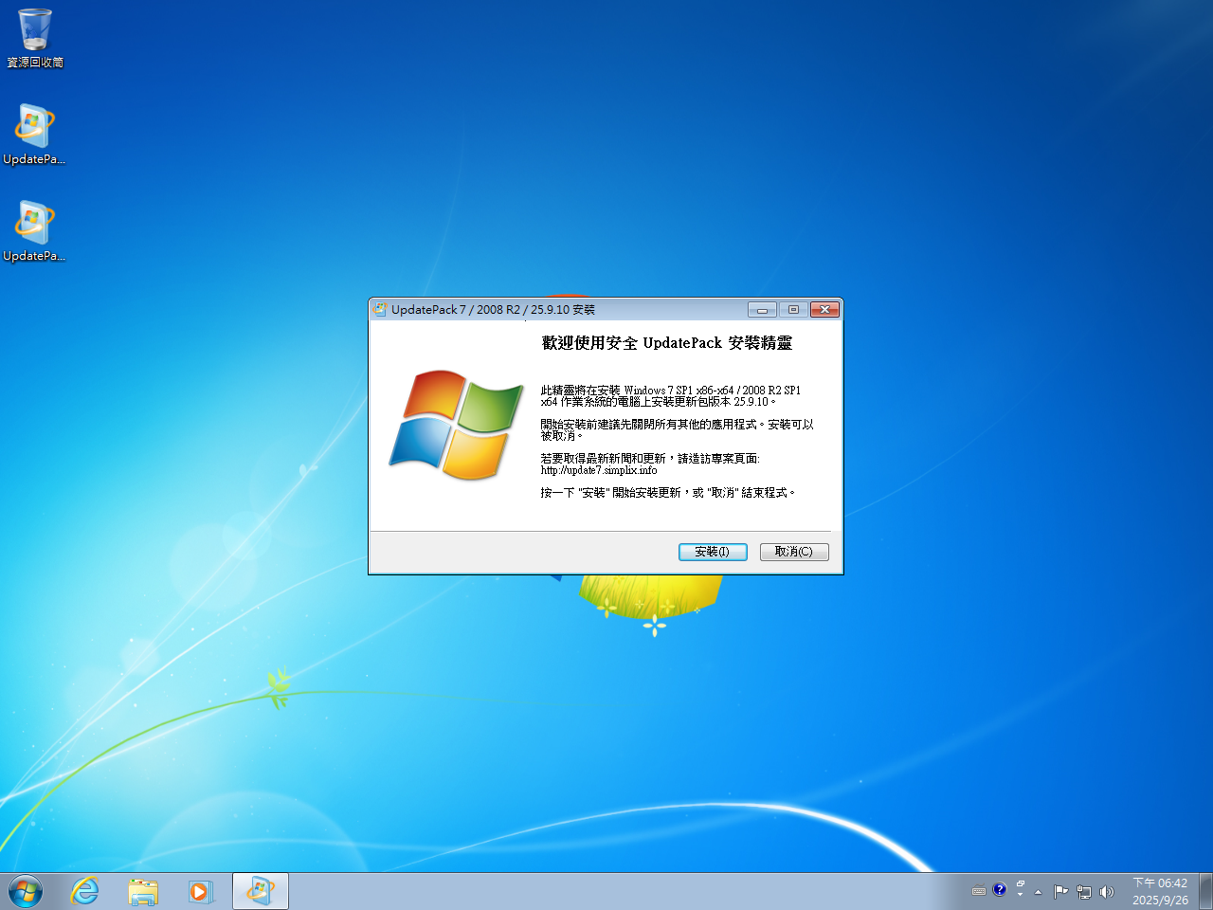This screenshot has height=910, width=1213.
Task: Show hidden tray icons arrow
Action: [x=1039, y=892]
